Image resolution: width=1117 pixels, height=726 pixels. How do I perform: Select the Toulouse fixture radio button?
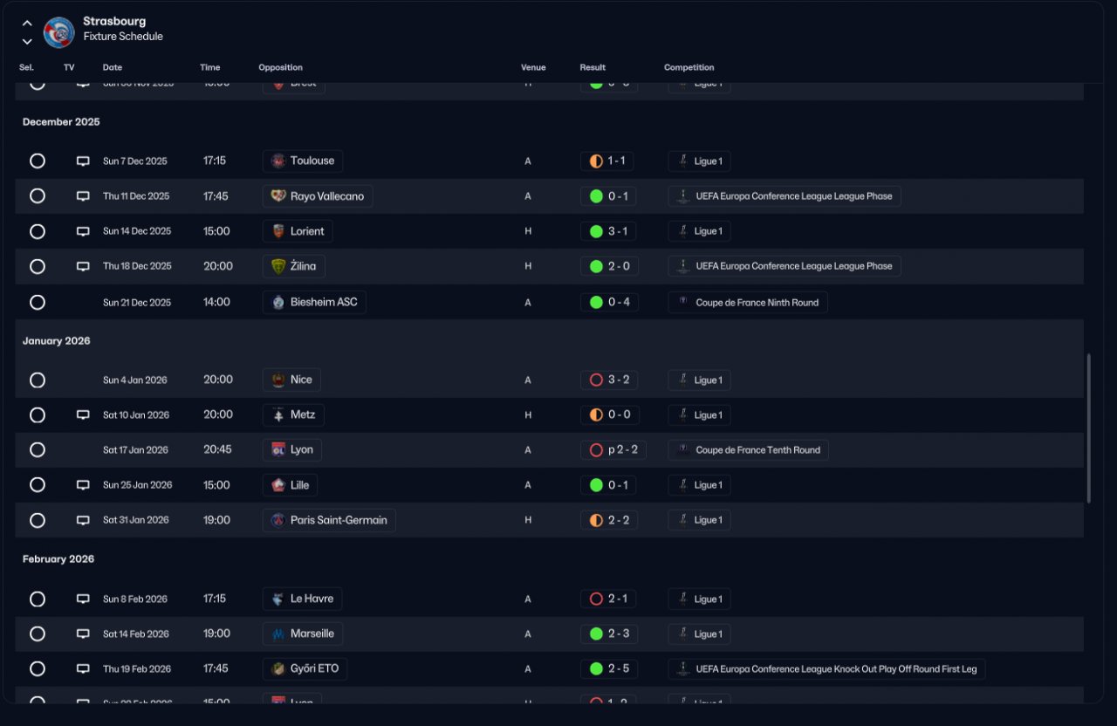pyautogui.click(x=38, y=161)
